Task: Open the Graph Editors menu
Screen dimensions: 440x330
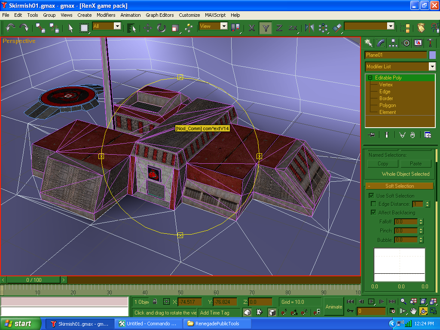Action: (x=159, y=15)
